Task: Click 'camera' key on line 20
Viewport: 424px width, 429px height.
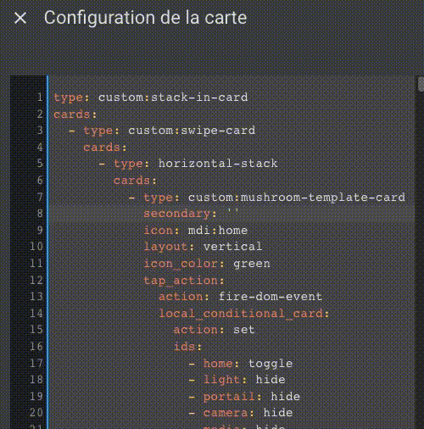Action: (226, 413)
